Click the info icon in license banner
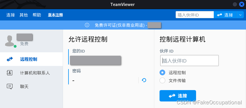Screen dimensions: 246x108 tap(87, 25)
